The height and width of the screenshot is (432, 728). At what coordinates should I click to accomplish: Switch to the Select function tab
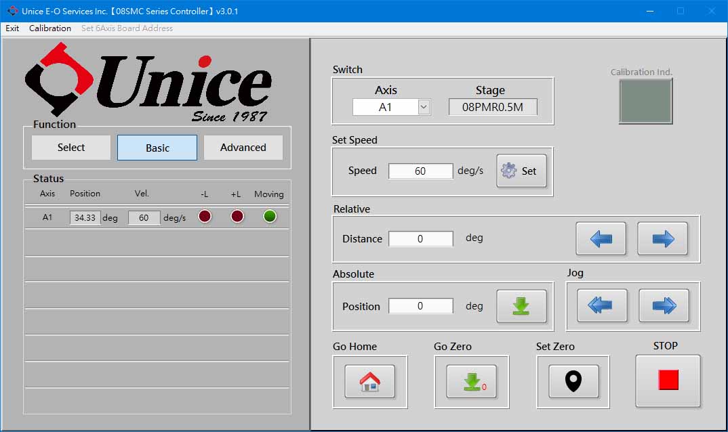pyautogui.click(x=71, y=148)
